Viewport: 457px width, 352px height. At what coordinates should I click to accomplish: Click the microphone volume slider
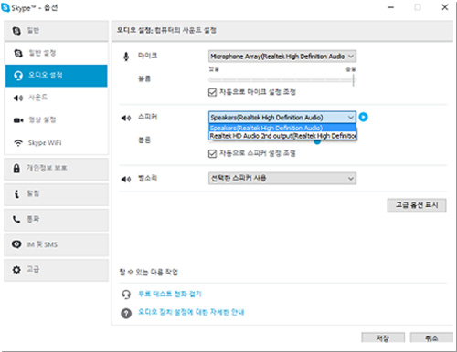click(282, 80)
